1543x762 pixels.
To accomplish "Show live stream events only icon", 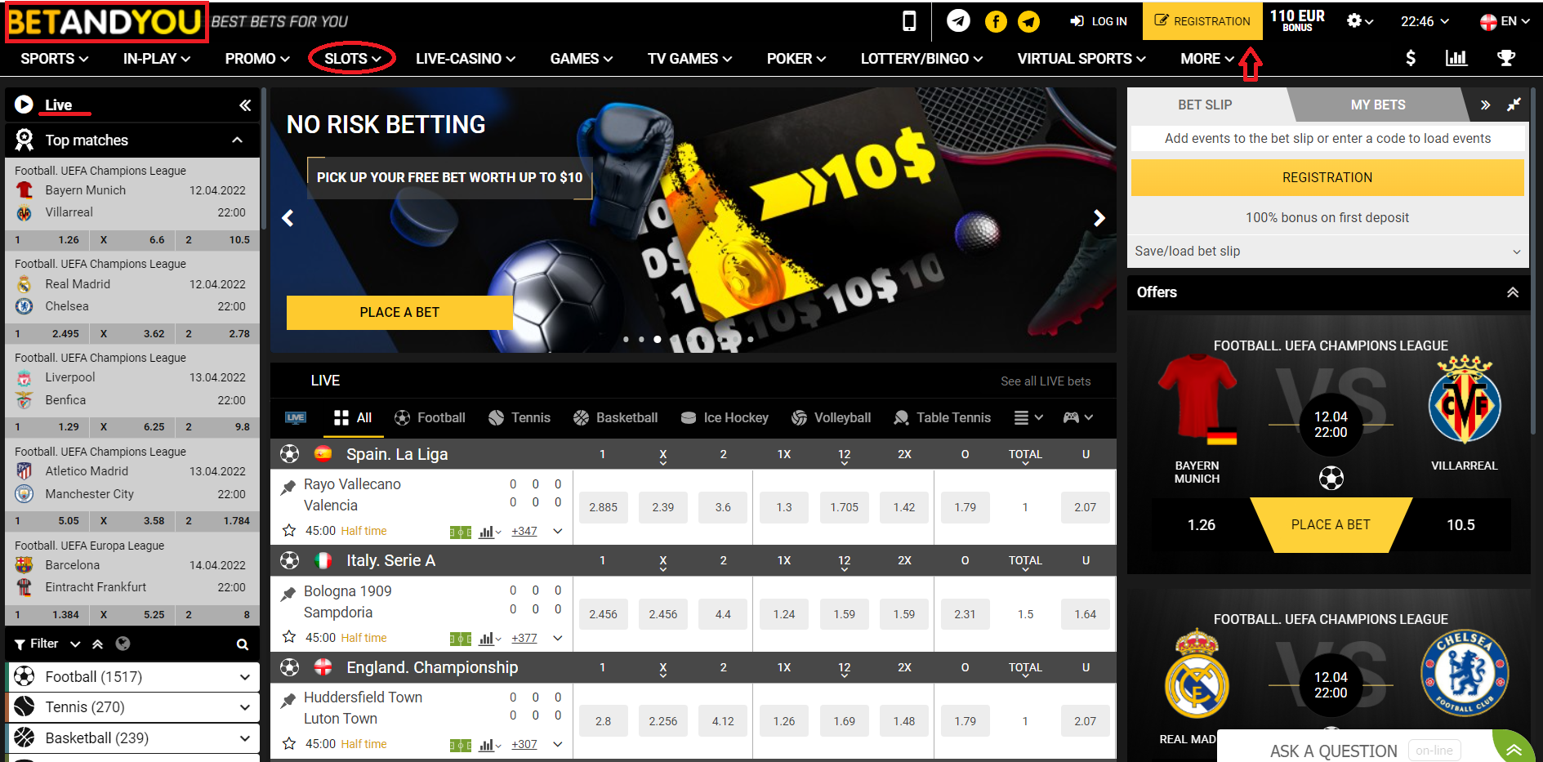I will click(296, 417).
